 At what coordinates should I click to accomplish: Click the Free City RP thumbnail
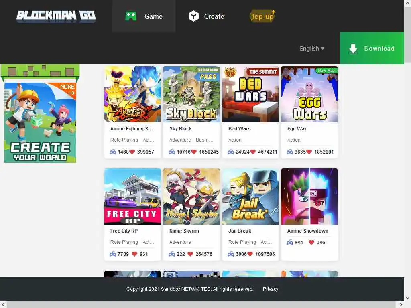132,197
